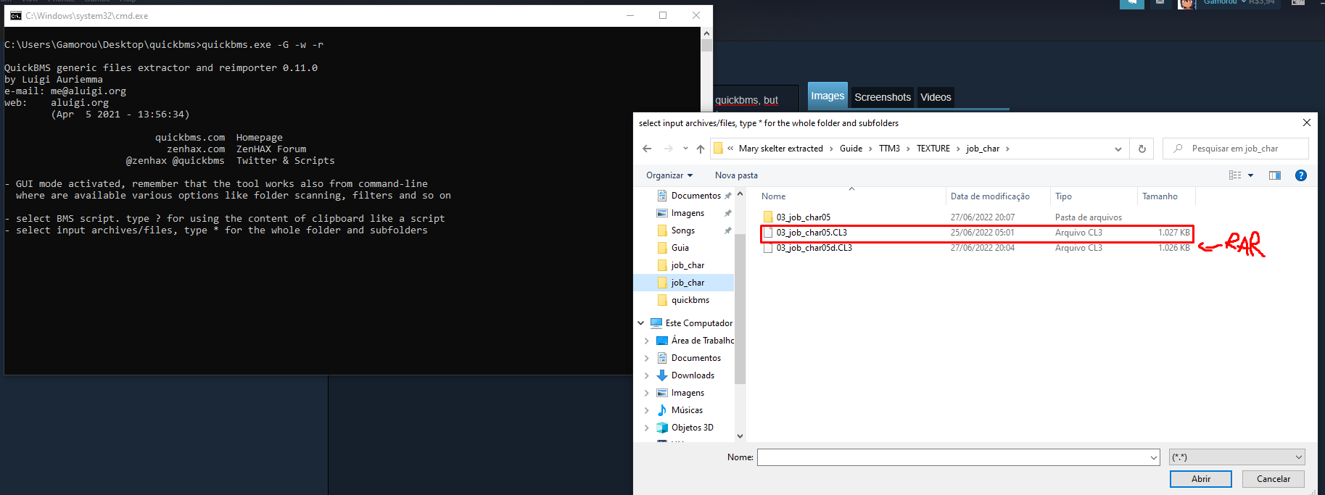Image resolution: width=1325 pixels, height=495 pixels.
Task: Cancel the file selection dialog
Action: tap(1273, 479)
